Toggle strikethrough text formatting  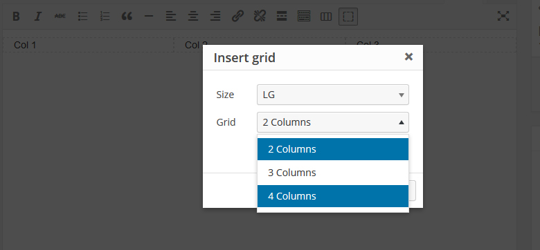pos(60,16)
